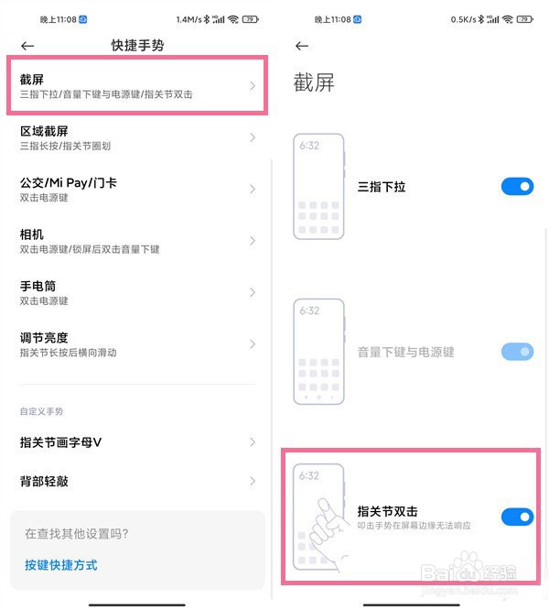Tap Wi-Fi icon in left status bar

(x=233, y=19)
